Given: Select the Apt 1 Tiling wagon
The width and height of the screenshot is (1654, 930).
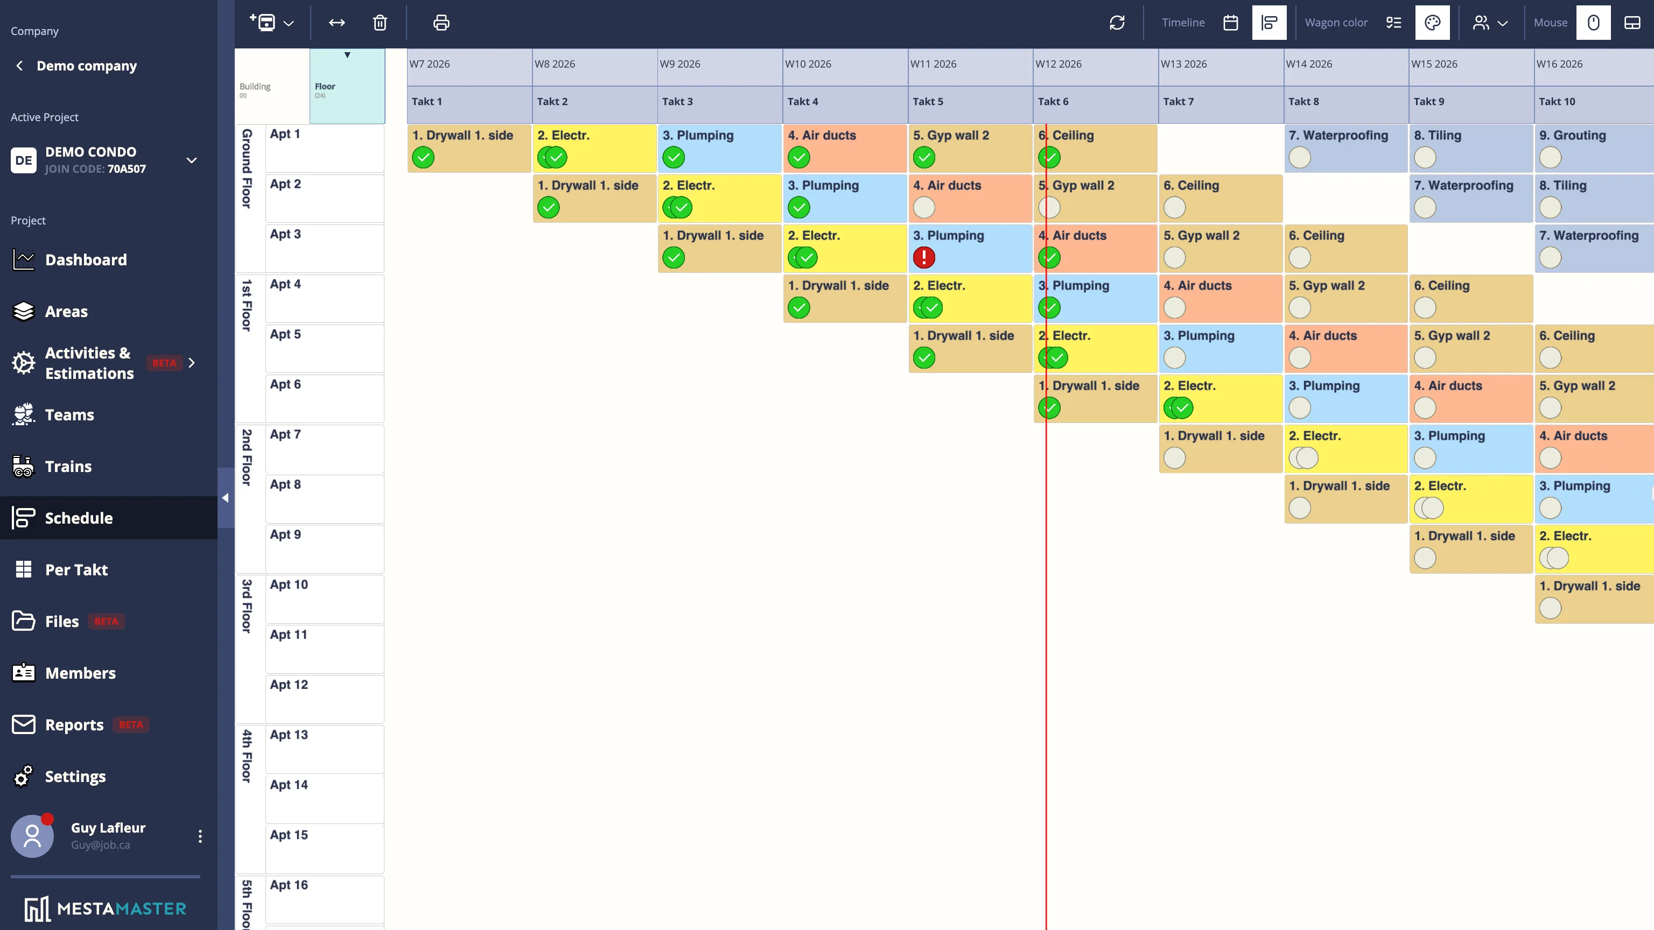Looking at the screenshot, I should (1471, 148).
